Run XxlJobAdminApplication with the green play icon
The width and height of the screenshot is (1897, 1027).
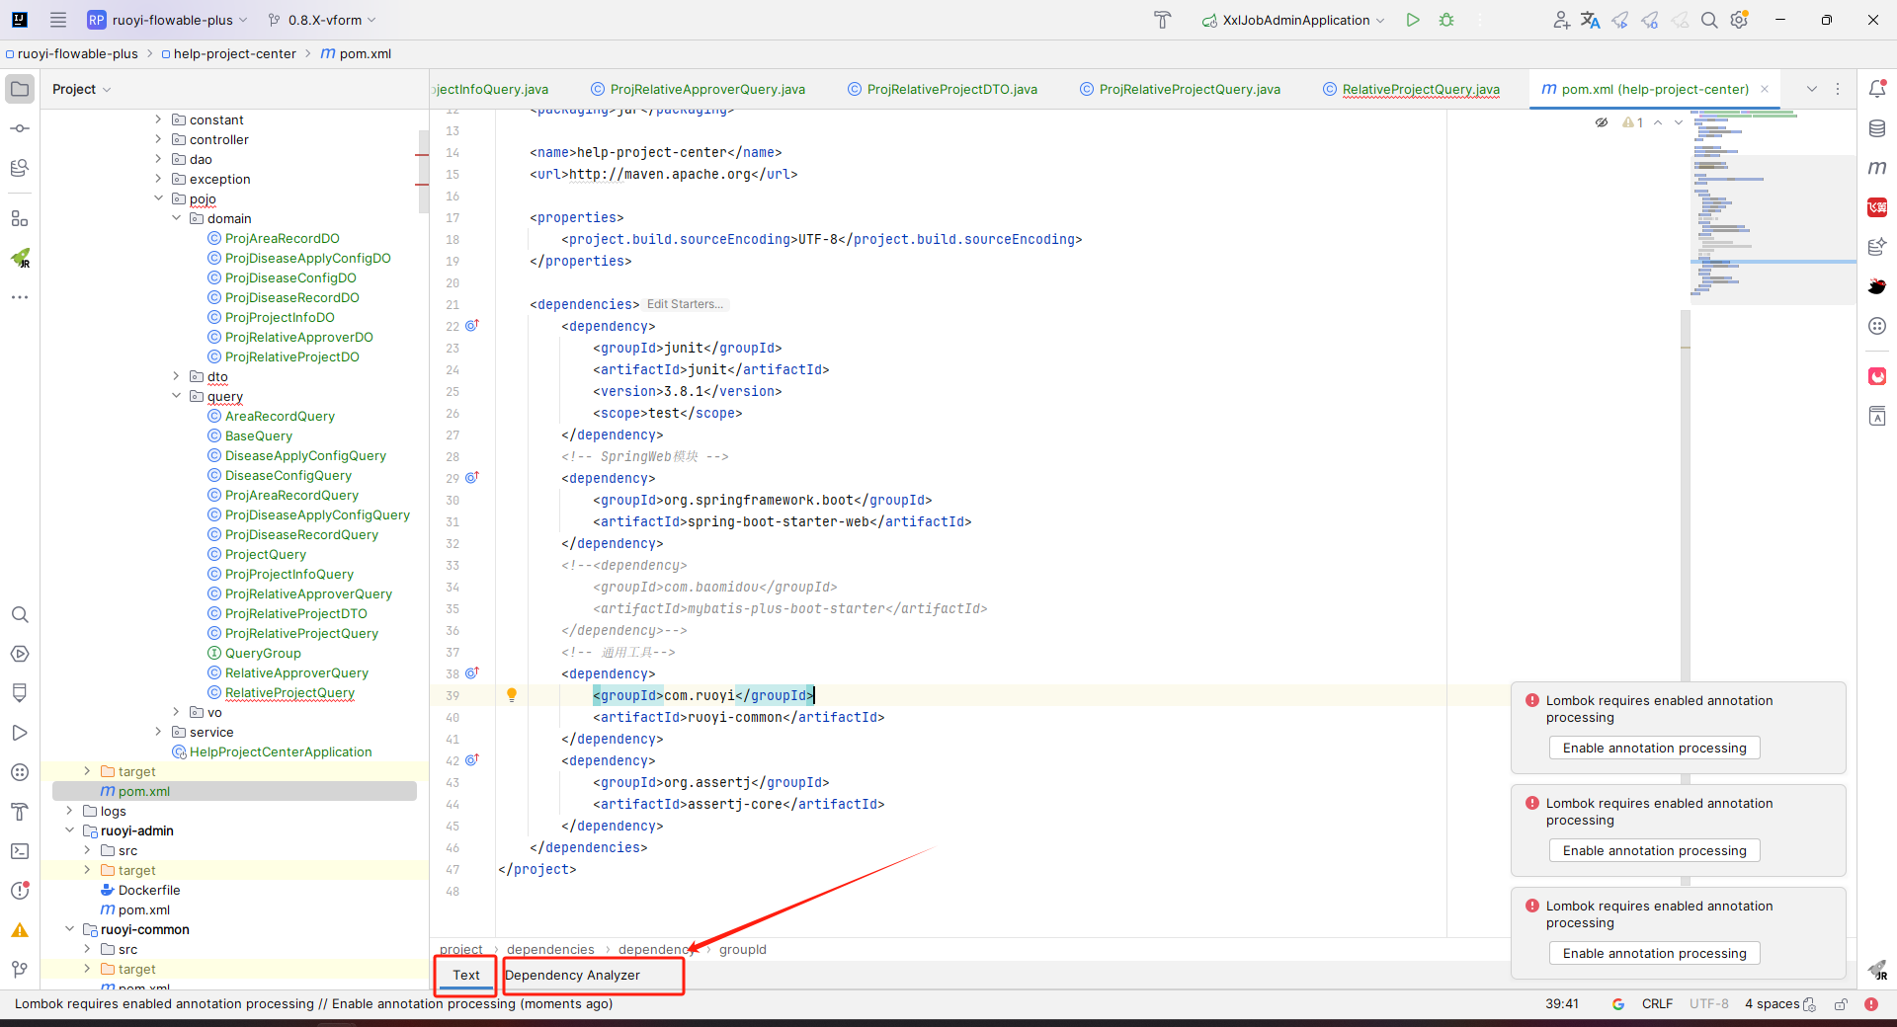pos(1413,20)
